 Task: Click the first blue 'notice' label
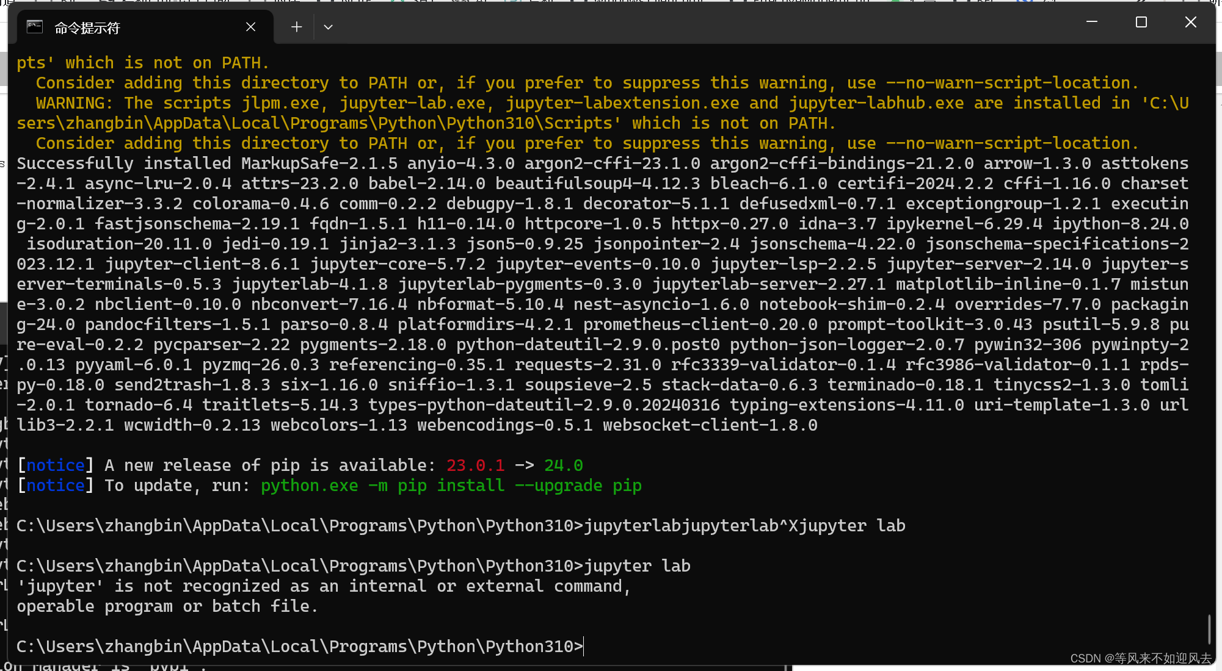click(x=56, y=465)
